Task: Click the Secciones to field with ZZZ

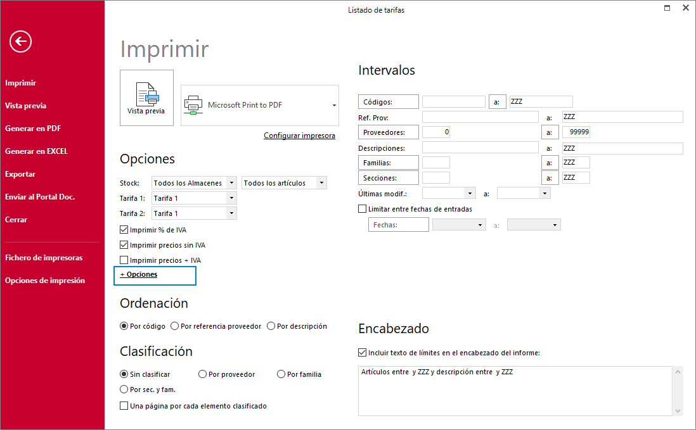Action: click(x=576, y=177)
